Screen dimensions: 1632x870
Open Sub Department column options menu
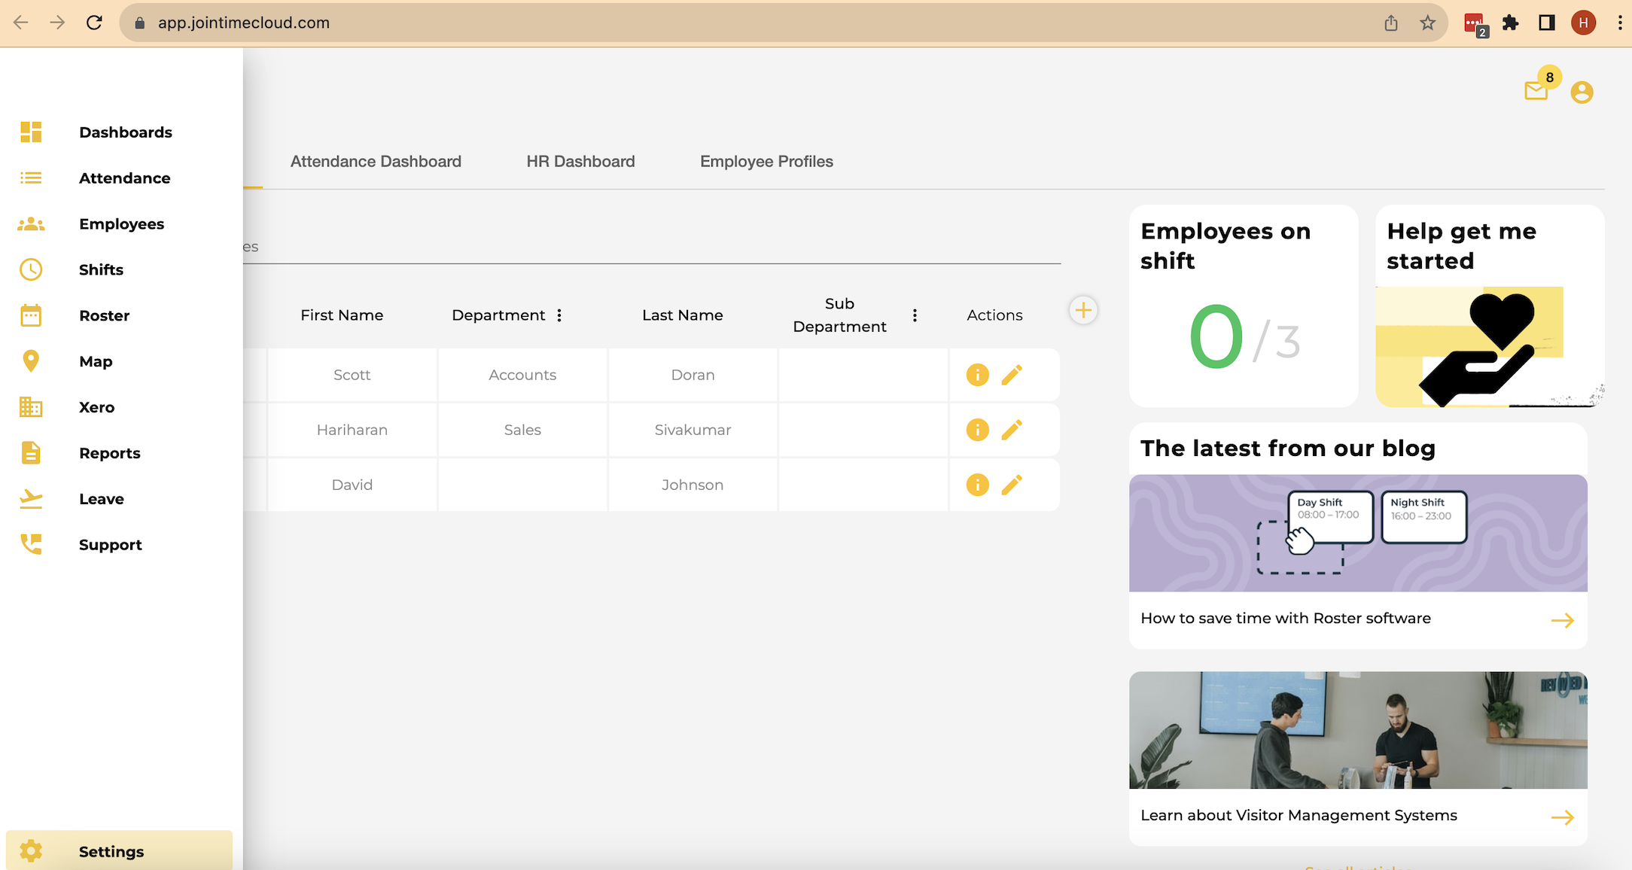(915, 315)
